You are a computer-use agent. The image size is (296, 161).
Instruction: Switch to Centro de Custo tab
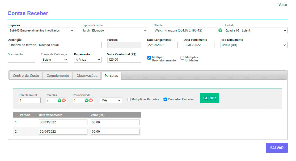(x=26, y=76)
